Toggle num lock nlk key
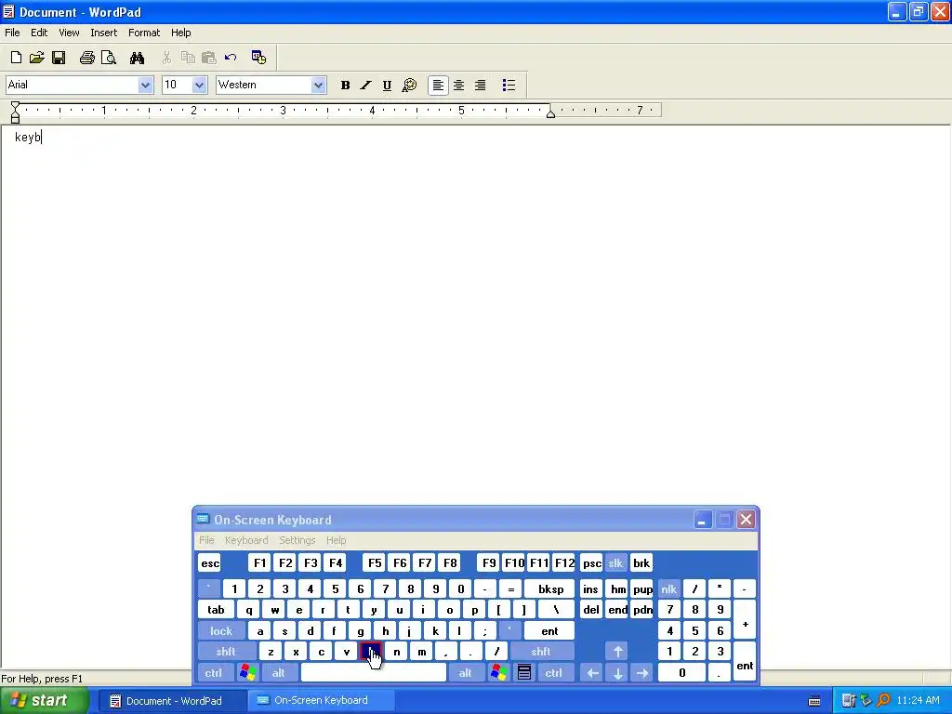952x714 pixels. (668, 588)
